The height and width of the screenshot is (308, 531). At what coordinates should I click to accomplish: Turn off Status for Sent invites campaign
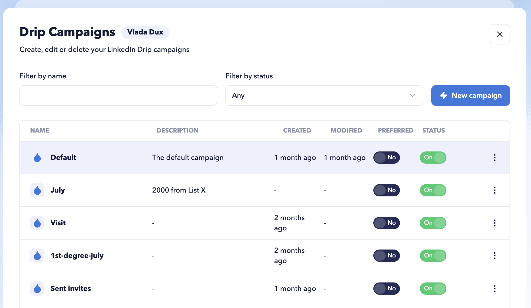point(433,289)
